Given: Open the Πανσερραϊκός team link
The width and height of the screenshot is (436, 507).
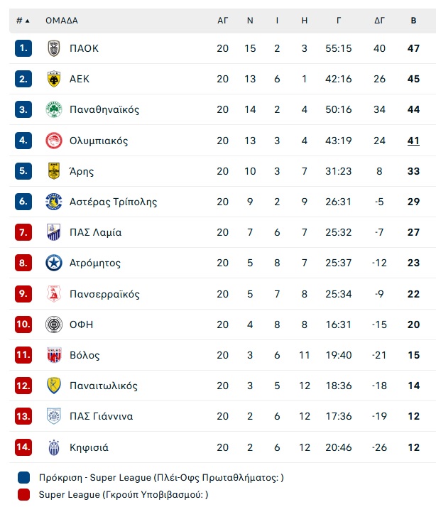Looking at the screenshot, I should 104,294.
